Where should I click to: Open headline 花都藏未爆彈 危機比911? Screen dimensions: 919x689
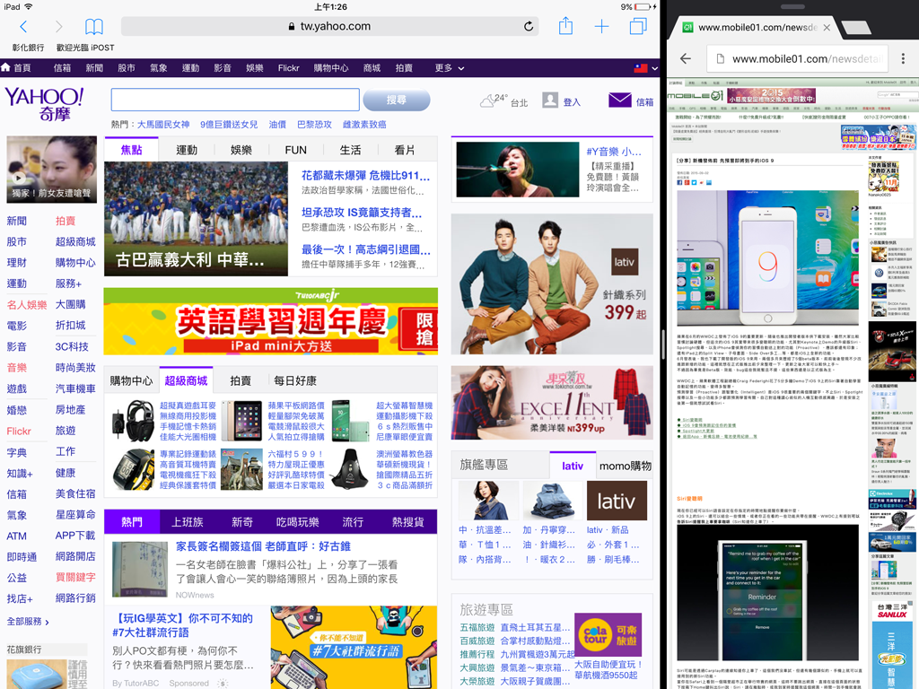click(x=366, y=175)
